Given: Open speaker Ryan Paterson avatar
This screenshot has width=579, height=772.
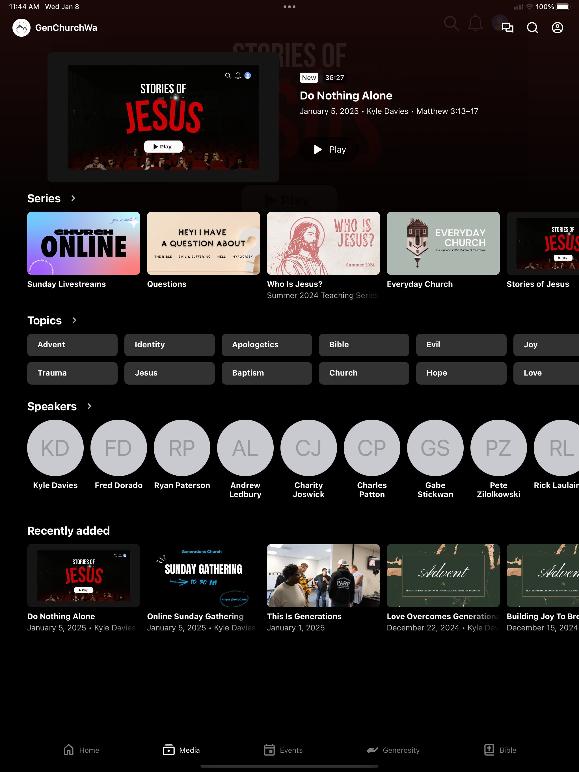Looking at the screenshot, I should tap(182, 448).
